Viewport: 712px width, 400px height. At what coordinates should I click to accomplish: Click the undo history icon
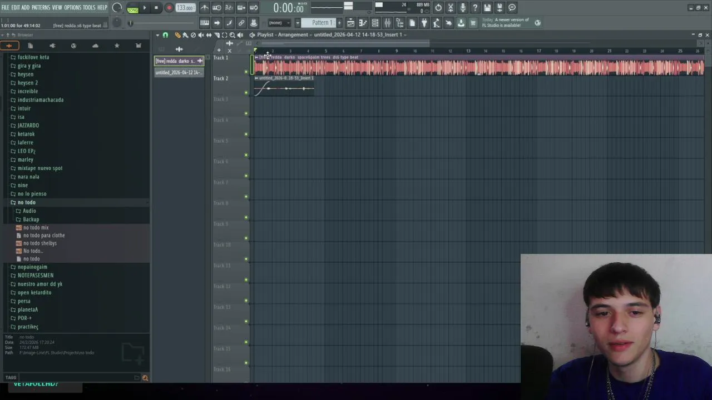[438, 8]
